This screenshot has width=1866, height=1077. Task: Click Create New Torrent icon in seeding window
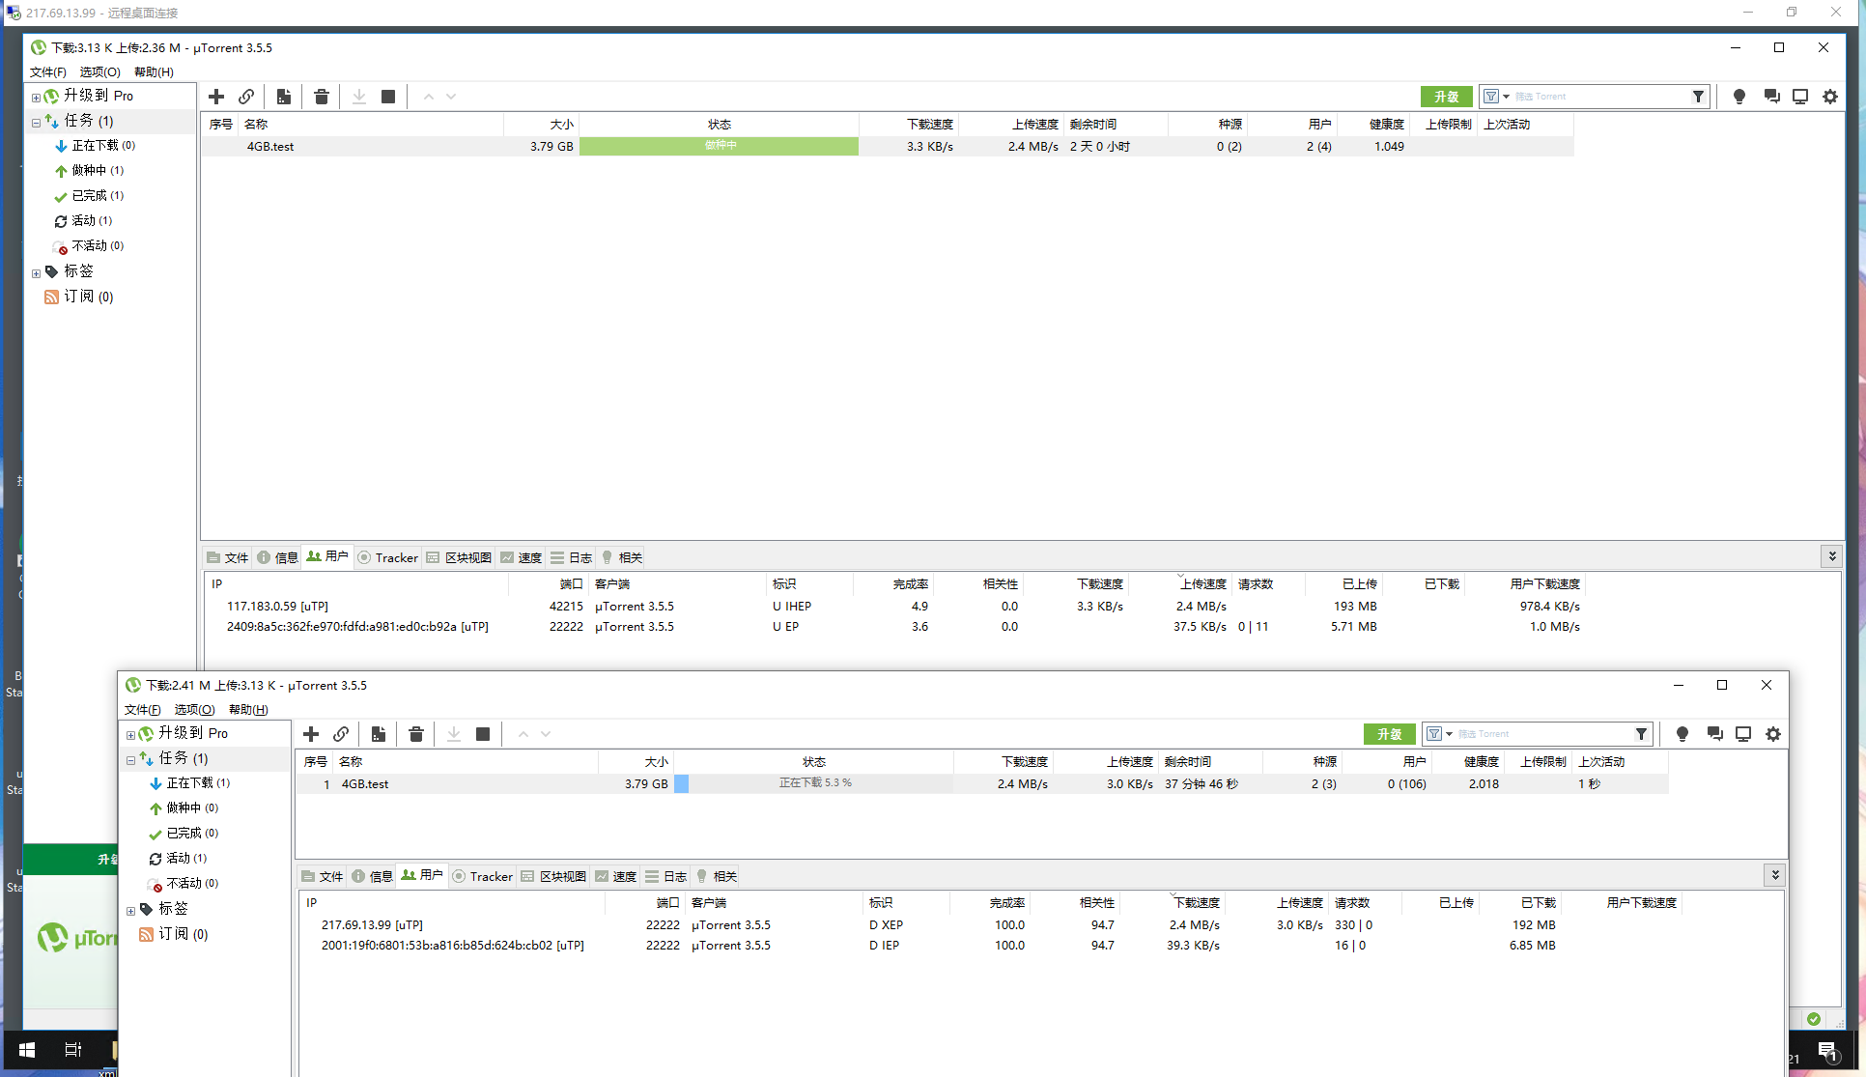pos(283,97)
